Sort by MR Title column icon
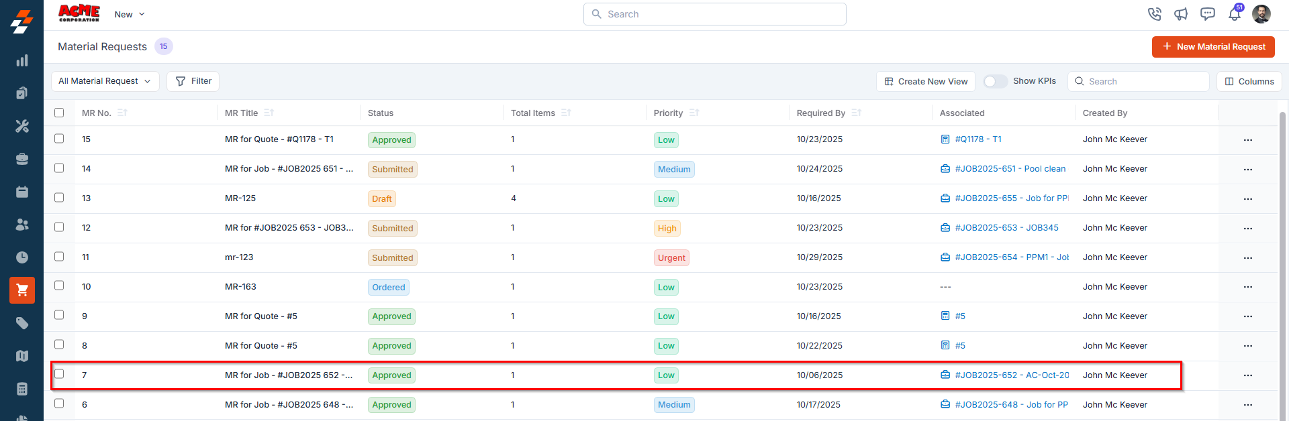This screenshot has width=1289, height=421. [x=269, y=113]
